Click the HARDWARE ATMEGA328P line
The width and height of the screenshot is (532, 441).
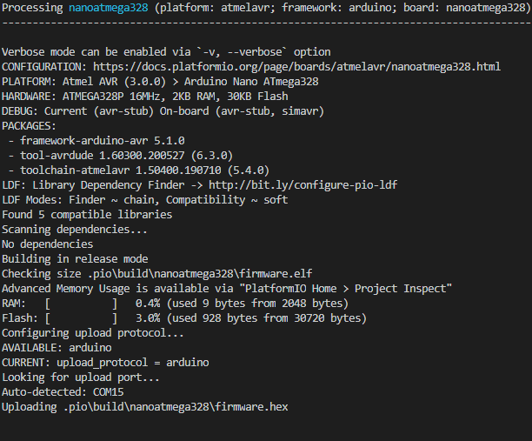[145, 97]
